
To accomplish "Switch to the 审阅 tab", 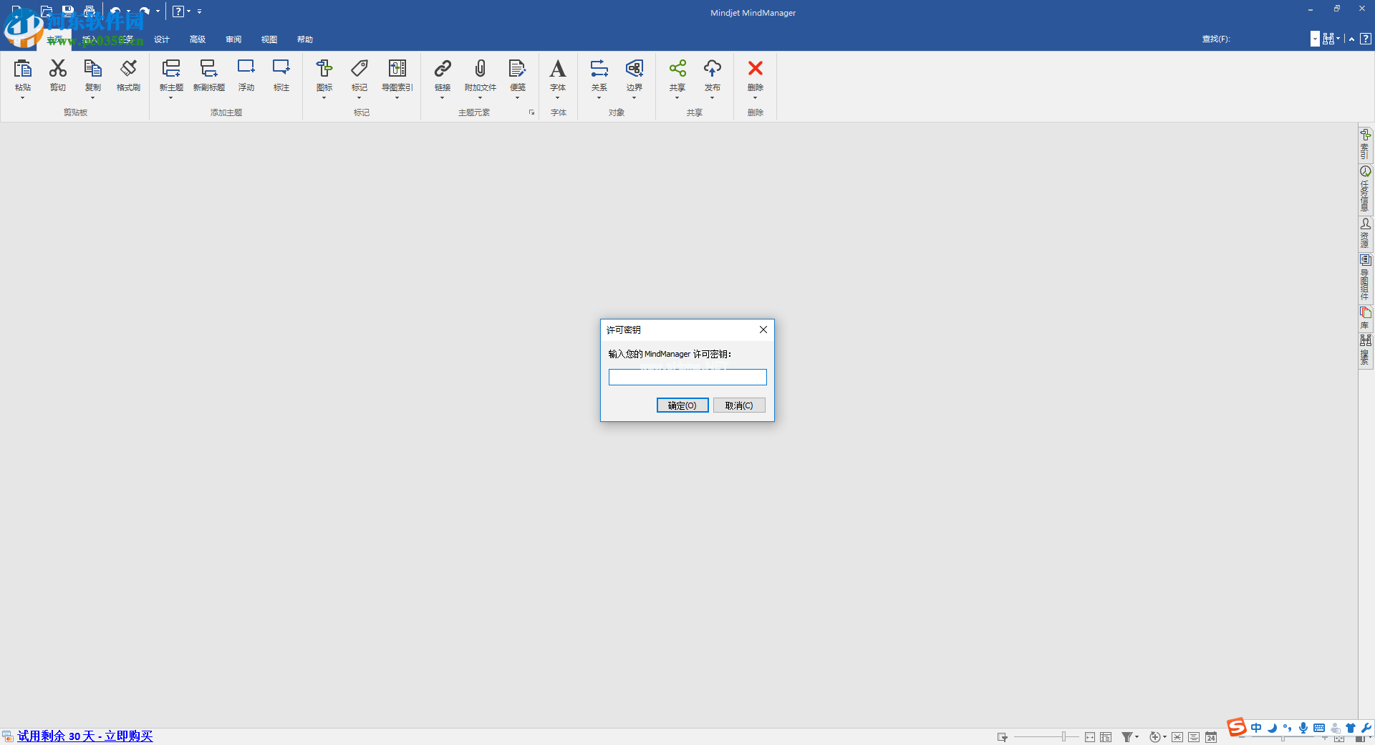I will pyautogui.click(x=233, y=39).
